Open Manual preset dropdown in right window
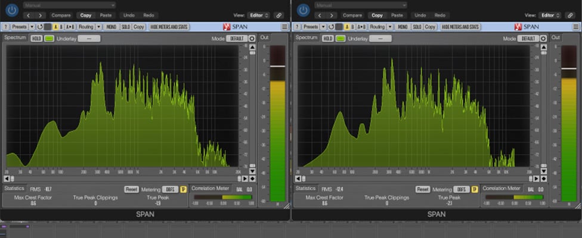Screen dimensions: 582x238 point(361,5)
